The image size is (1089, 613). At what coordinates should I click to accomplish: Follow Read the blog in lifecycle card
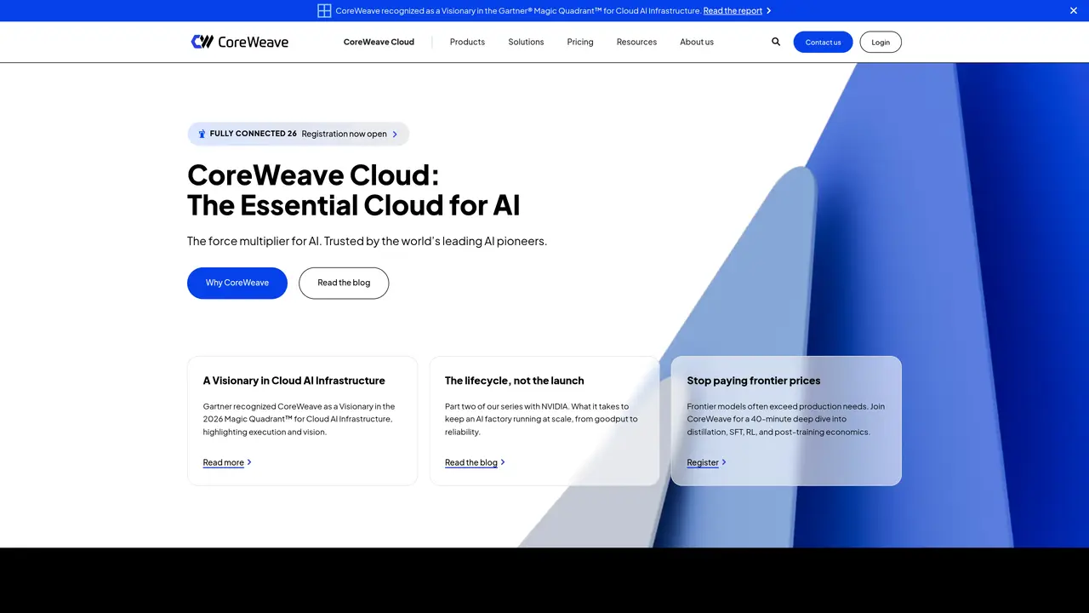pos(470,462)
